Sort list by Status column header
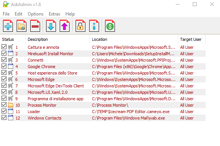The image size is (220, 146). point(13,39)
